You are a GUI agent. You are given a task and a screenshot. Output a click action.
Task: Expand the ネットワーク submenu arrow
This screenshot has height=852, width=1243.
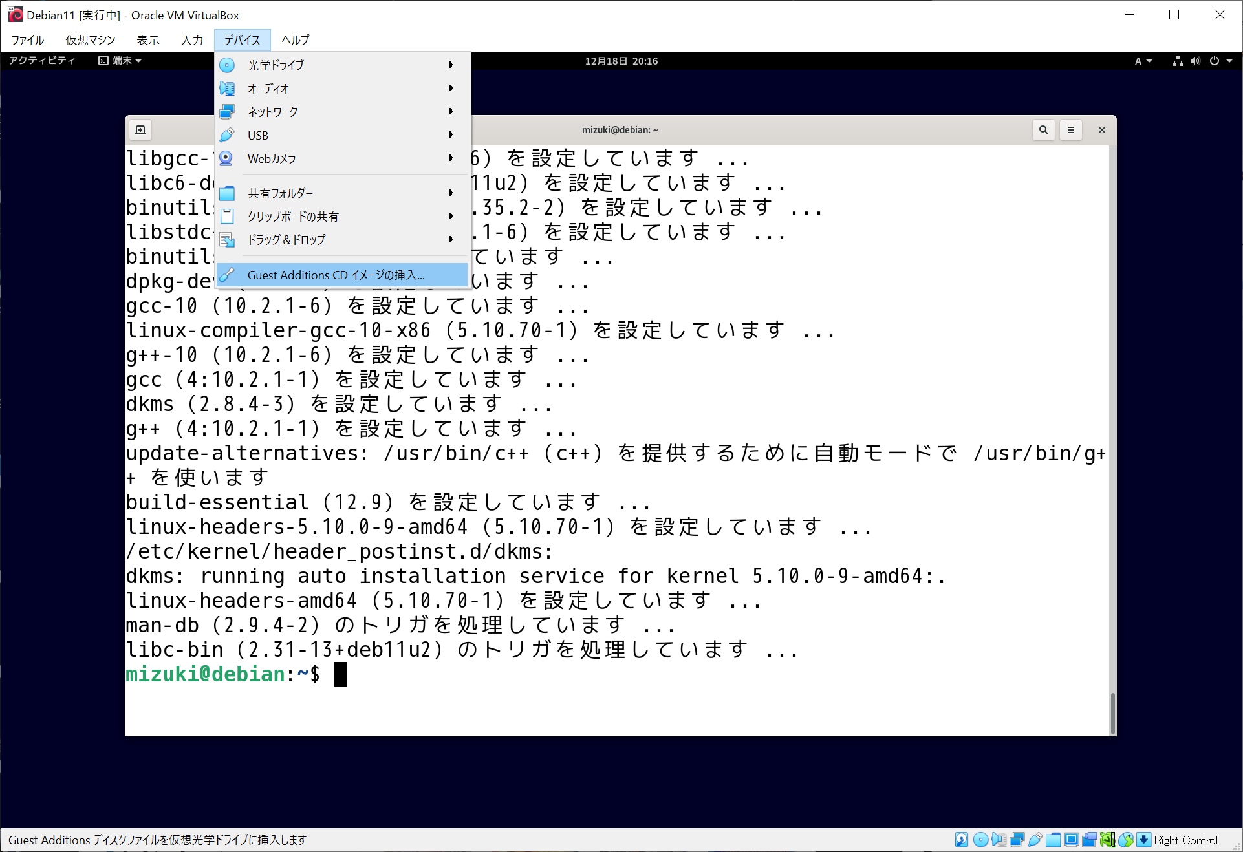tap(451, 112)
